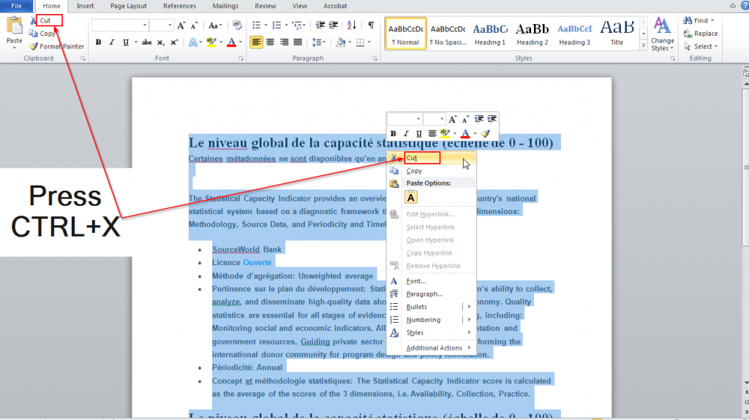The image size is (749, 420).
Task: Choose Cut in the context menu
Action: [432, 158]
